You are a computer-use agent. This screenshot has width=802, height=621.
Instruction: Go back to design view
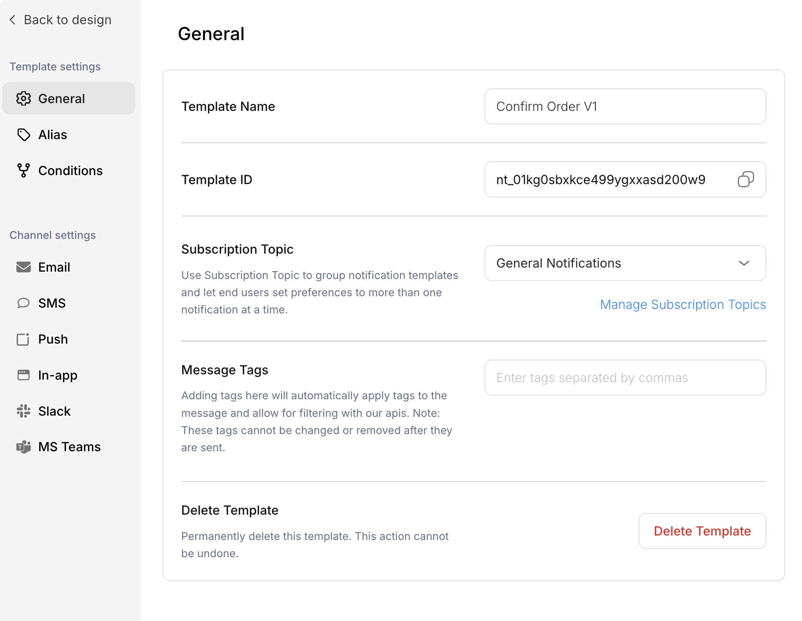click(x=61, y=20)
